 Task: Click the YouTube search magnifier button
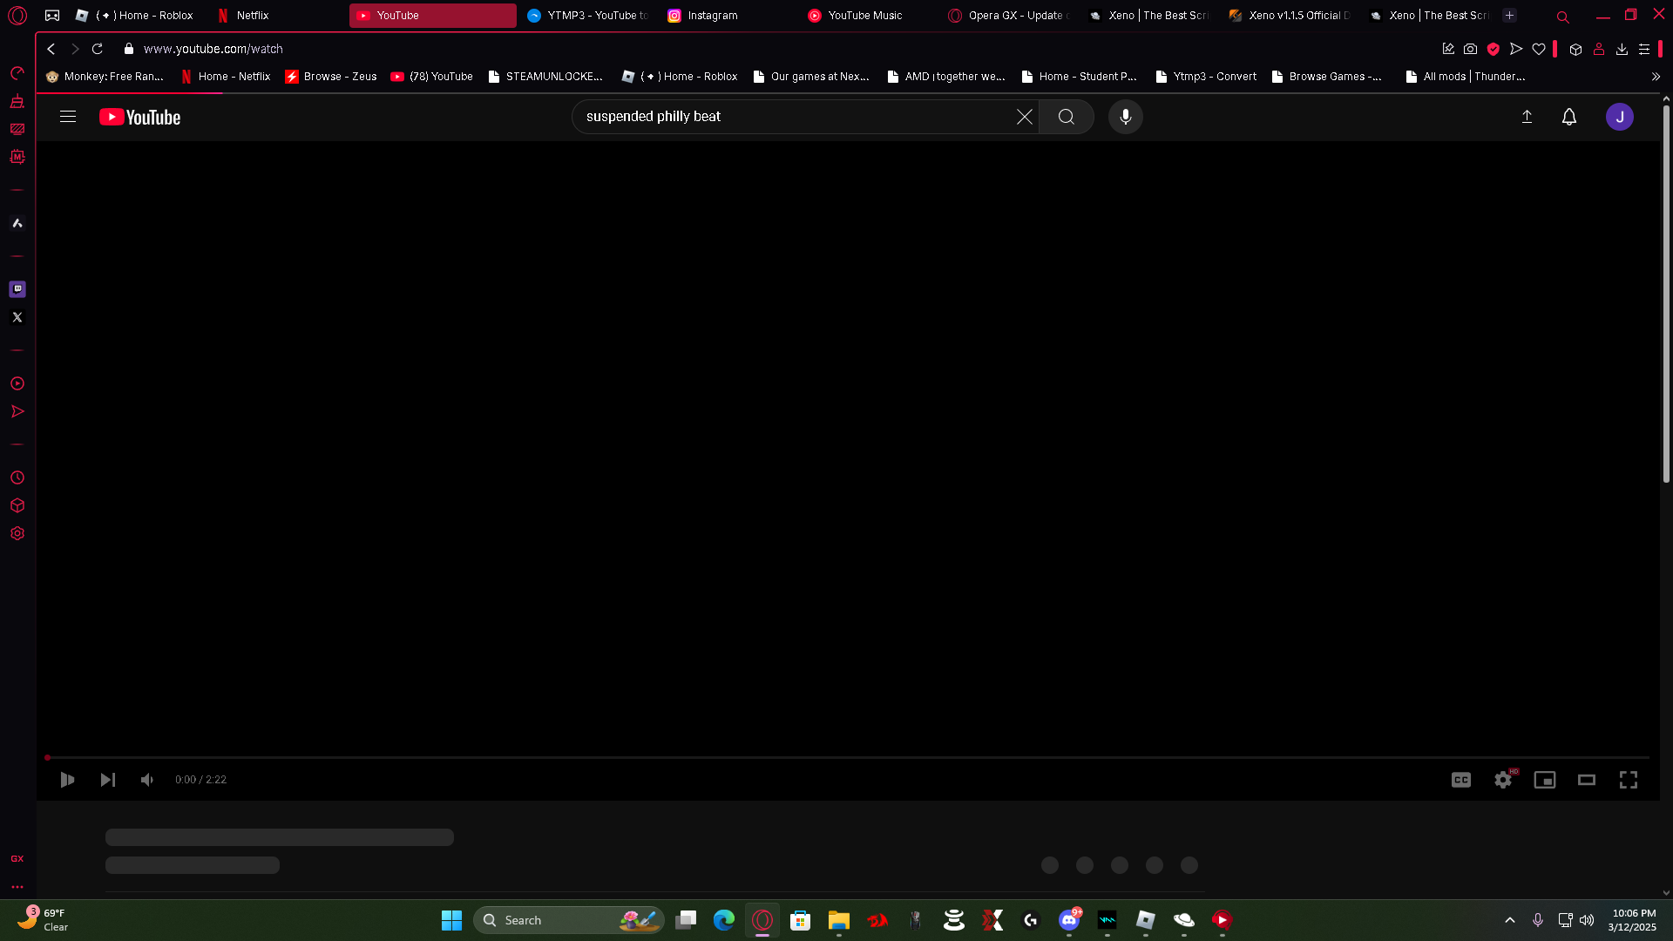[x=1067, y=117]
